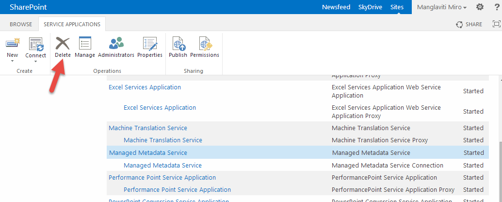Open SkyDrive from top bar
The image size is (502, 202).
tap(370, 7)
